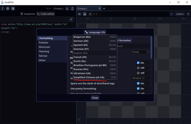The image size is (191, 124).
Task: Choose Estonian (ET) language
Action: 95,49
